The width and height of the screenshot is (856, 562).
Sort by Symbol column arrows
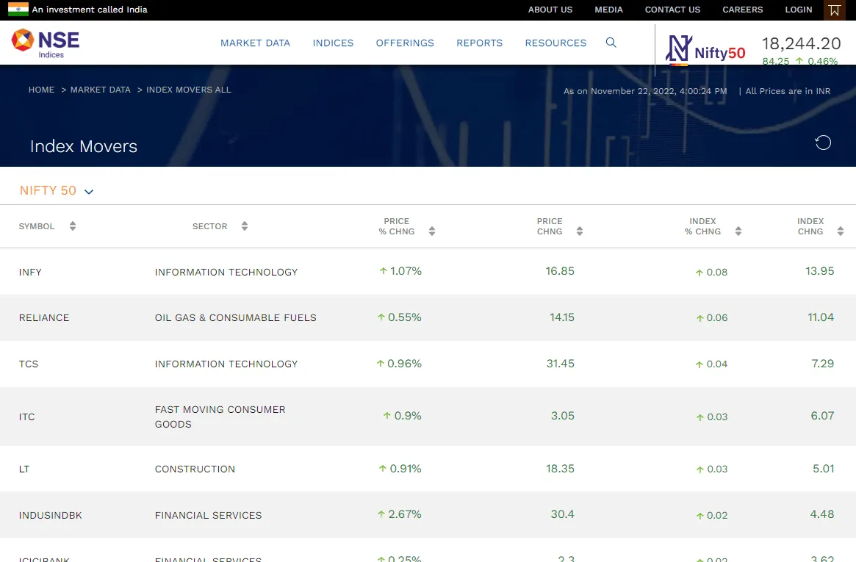click(73, 226)
